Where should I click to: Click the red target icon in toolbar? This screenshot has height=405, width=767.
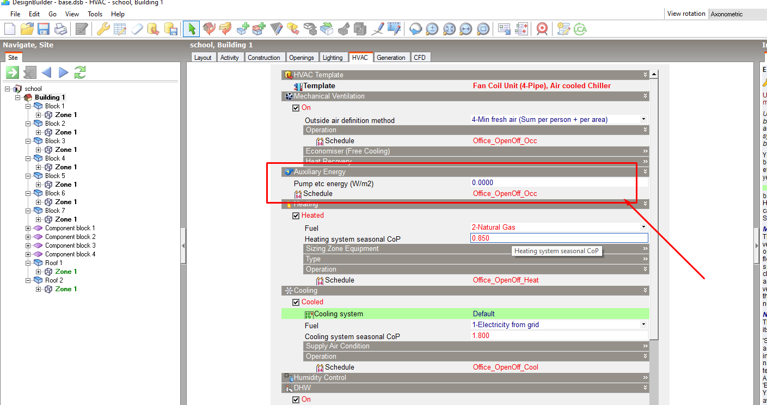[542, 29]
